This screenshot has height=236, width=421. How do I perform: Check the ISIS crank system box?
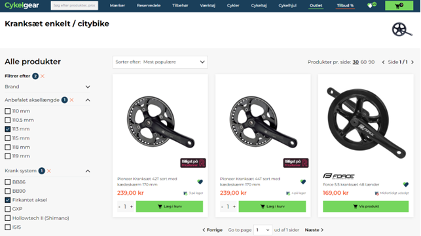pyautogui.click(x=8, y=227)
